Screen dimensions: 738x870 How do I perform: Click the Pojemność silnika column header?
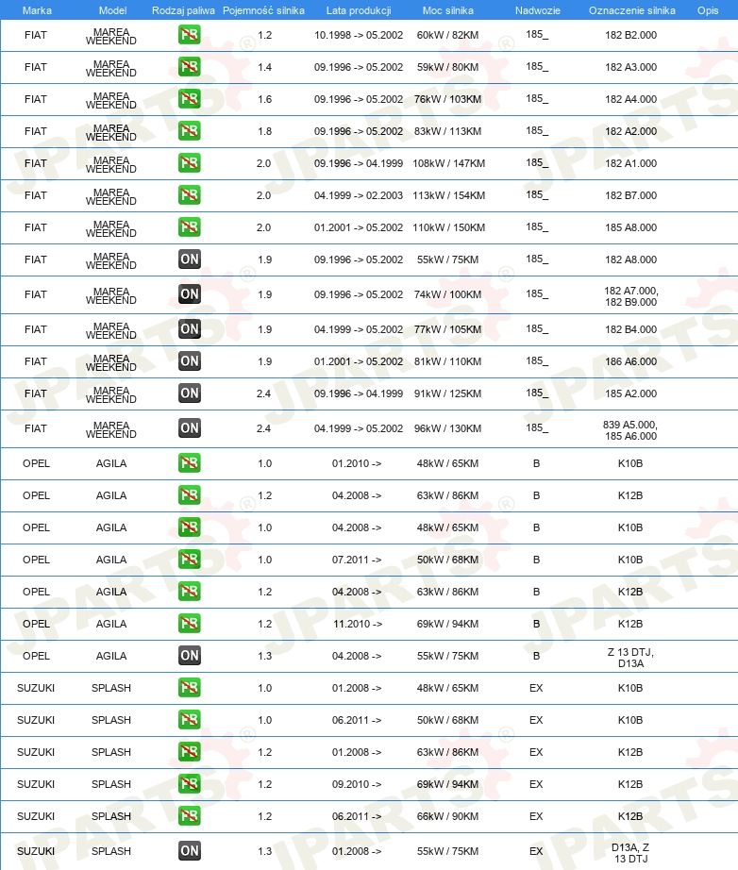263,10
